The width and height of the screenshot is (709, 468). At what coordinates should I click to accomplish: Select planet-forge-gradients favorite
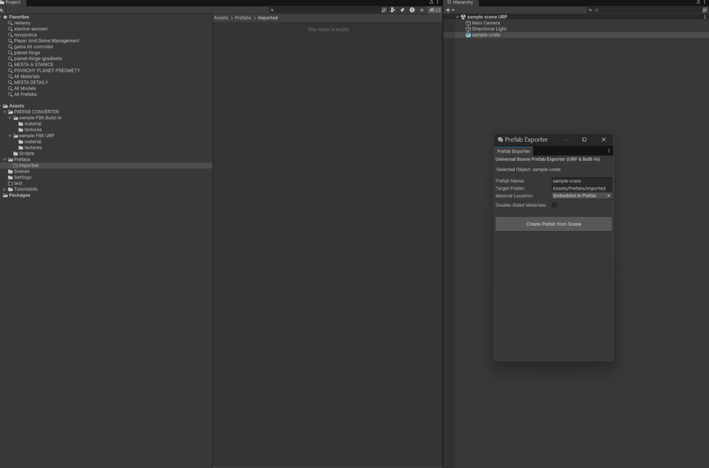click(38, 58)
